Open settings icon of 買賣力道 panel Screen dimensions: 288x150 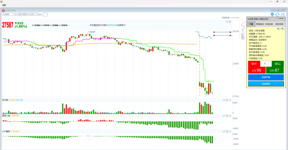(224, 116)
